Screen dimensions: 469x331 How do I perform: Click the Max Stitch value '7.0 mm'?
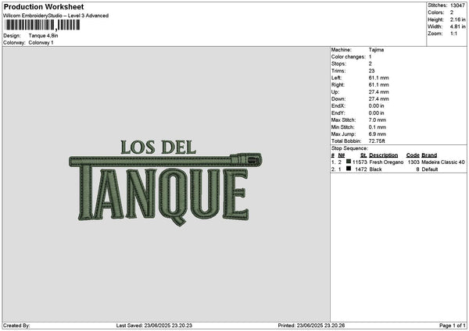tap(378, 120)
